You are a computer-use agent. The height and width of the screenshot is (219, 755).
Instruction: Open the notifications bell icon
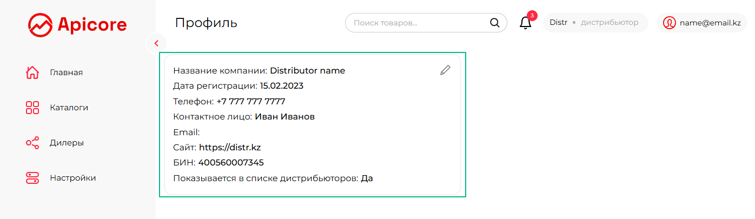525,23
